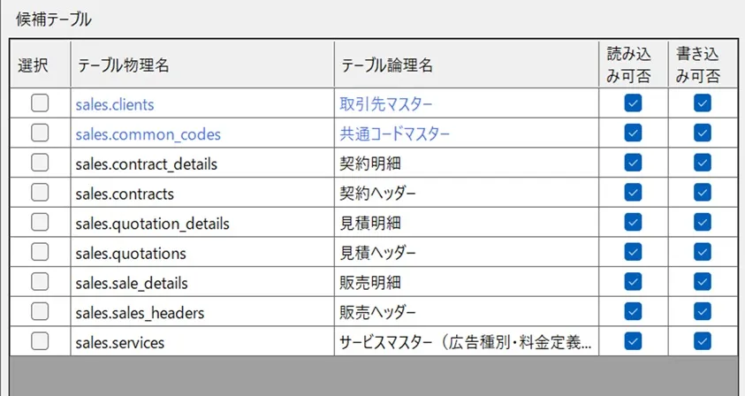Uncheck 書き込み可否 for sales.contract_details
The image size is (745, 396).
tap(703, 163)
